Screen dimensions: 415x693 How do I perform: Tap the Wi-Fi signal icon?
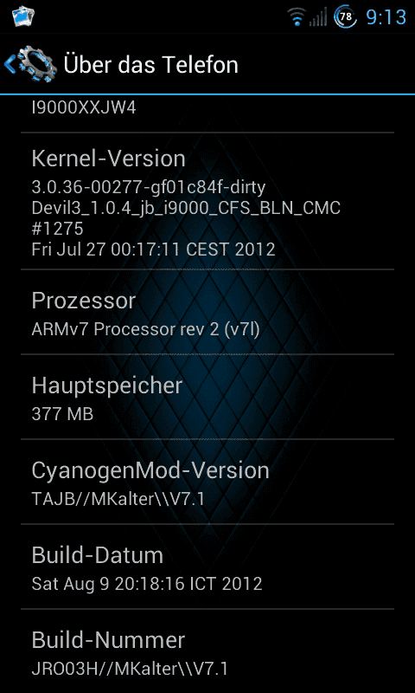[x=297, y=16]
